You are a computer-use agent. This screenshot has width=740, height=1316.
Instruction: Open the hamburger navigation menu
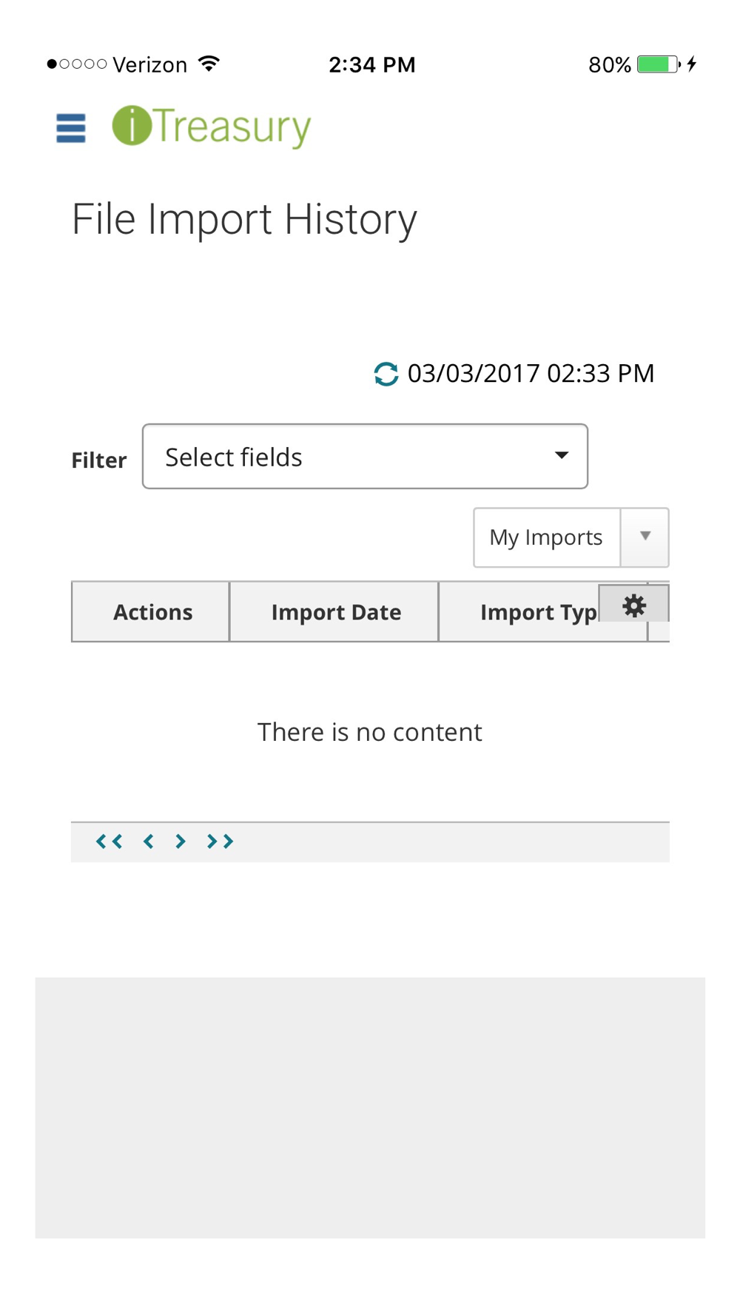click(x=71, y=128)
